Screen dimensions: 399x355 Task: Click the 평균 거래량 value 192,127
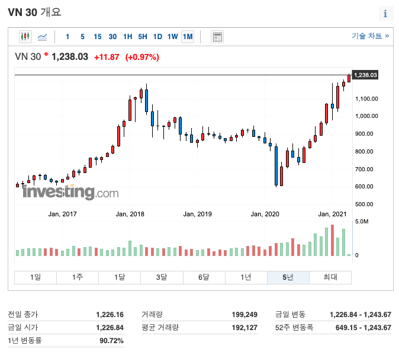244,328
